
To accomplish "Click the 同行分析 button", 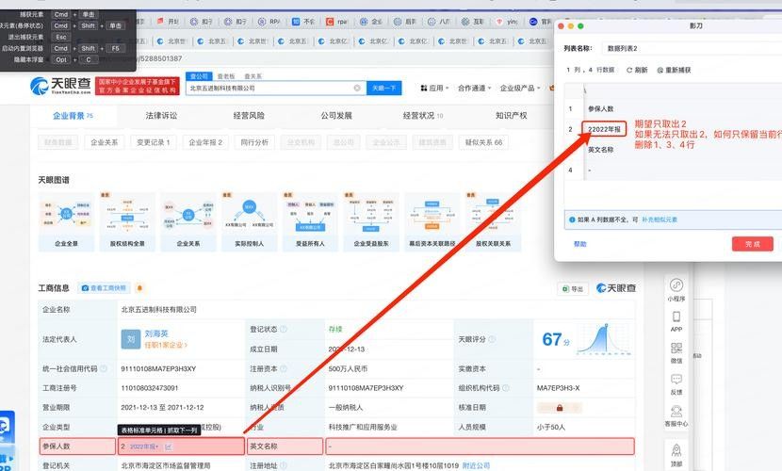I will 254,142.
